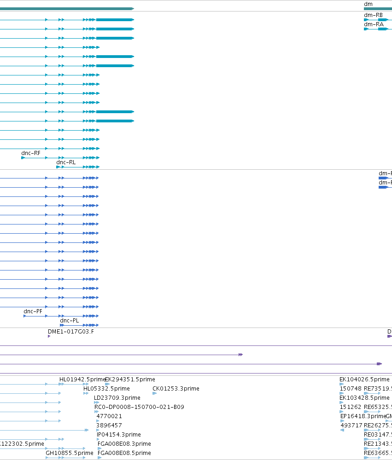Click the dnc-PF protein label

(33, 311)
